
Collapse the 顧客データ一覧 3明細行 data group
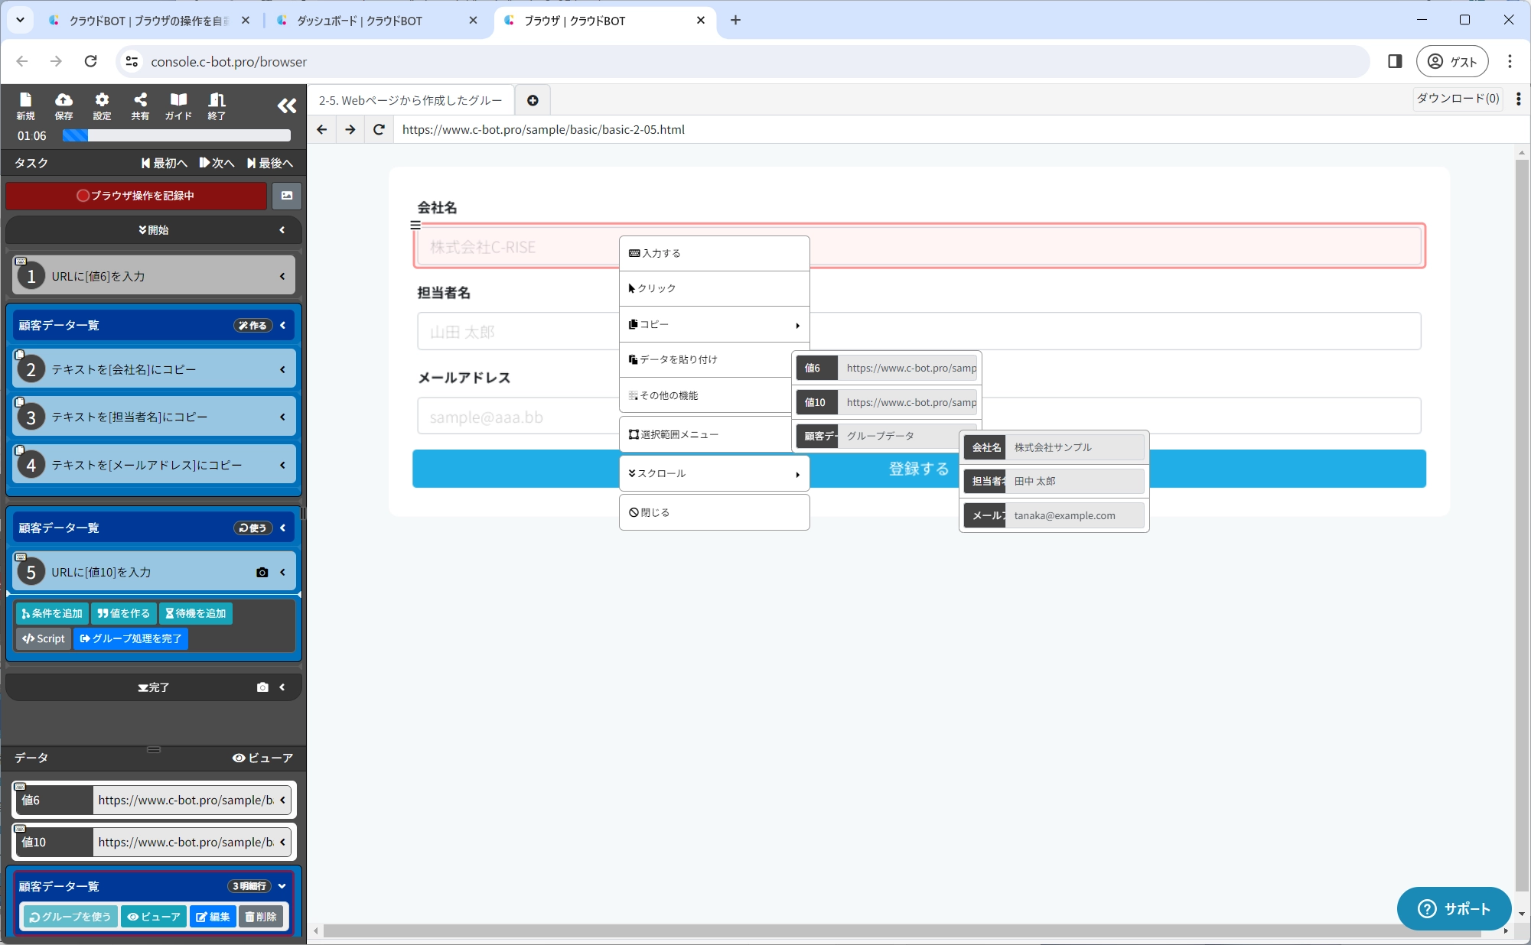(282, 886)
